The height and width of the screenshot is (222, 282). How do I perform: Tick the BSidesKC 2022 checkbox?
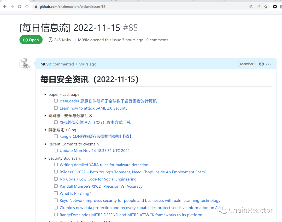click(x=56, y=172)
